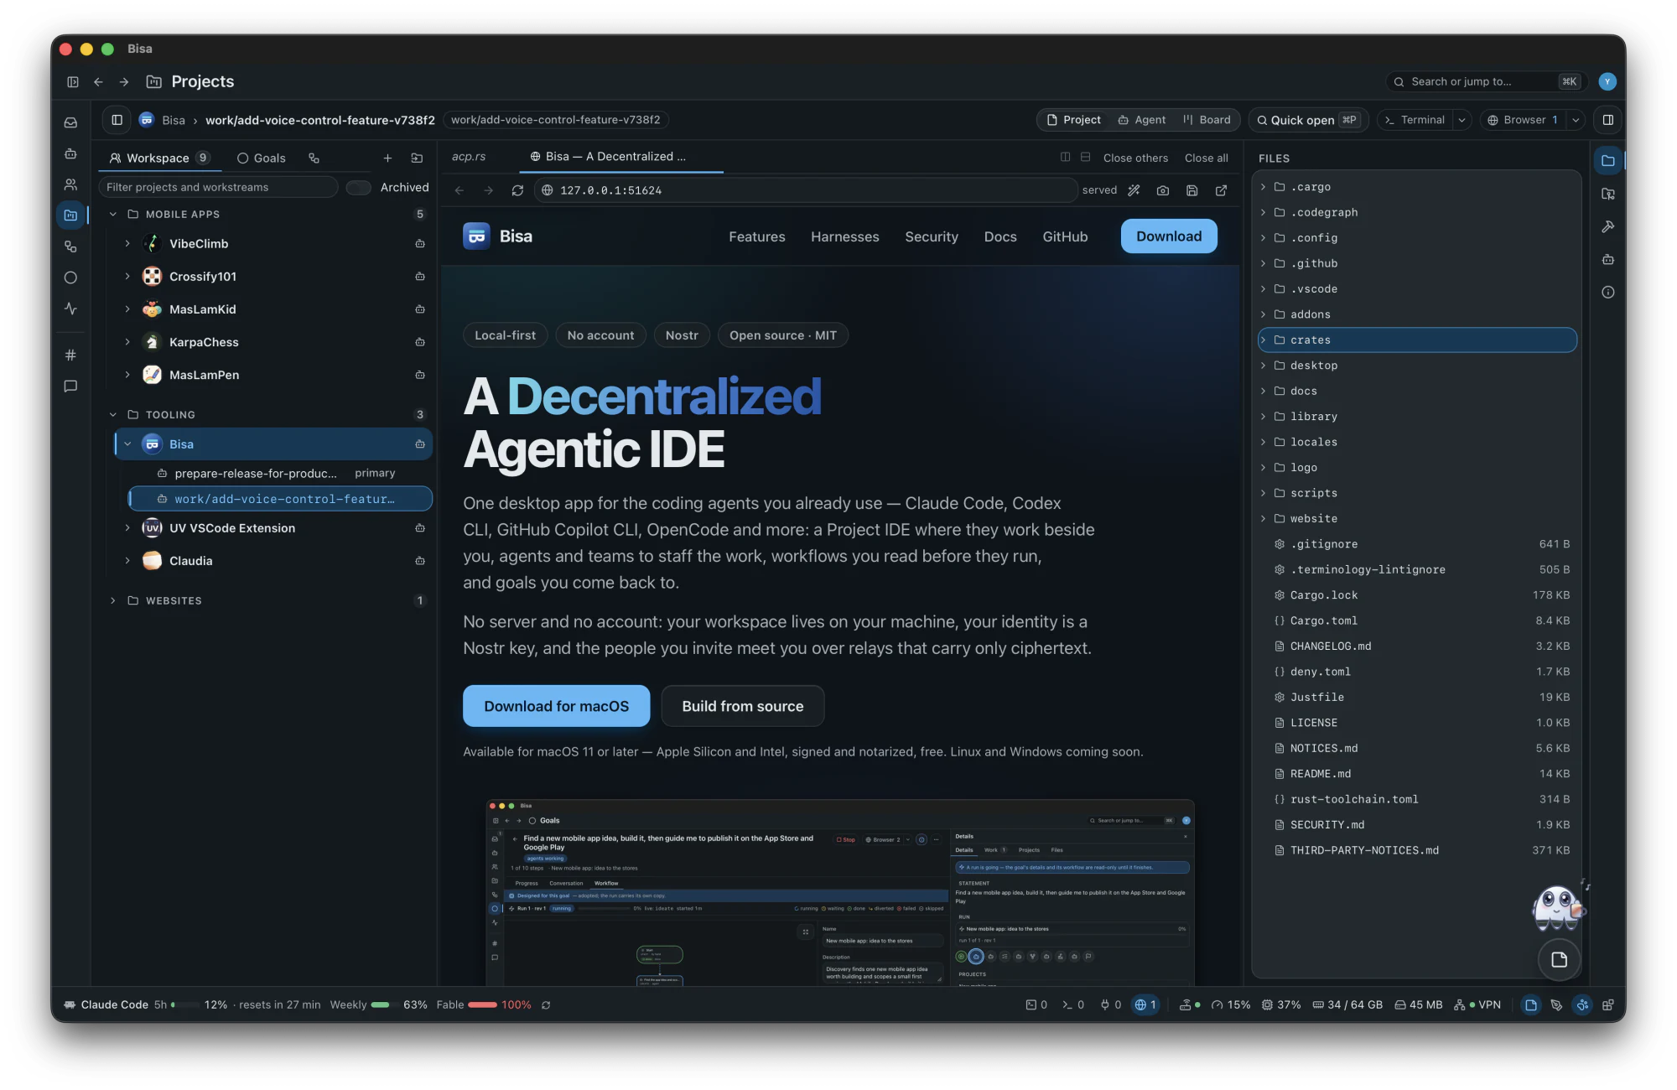Toggle split view icon beside Close others
The width and height of the screenshot is (1677, 1090).
point(1065,157)
